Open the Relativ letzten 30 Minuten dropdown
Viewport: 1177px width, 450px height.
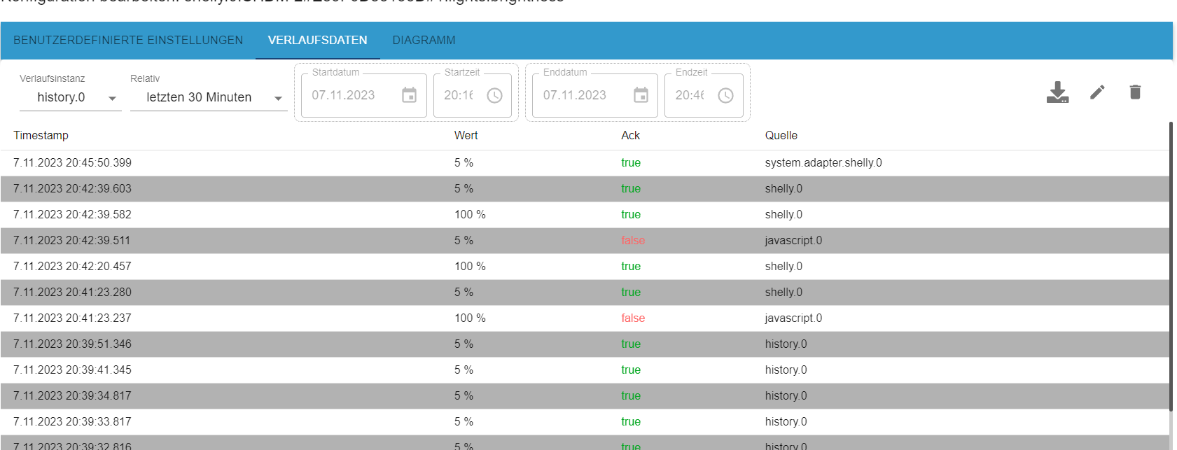[x=209, y=98]
